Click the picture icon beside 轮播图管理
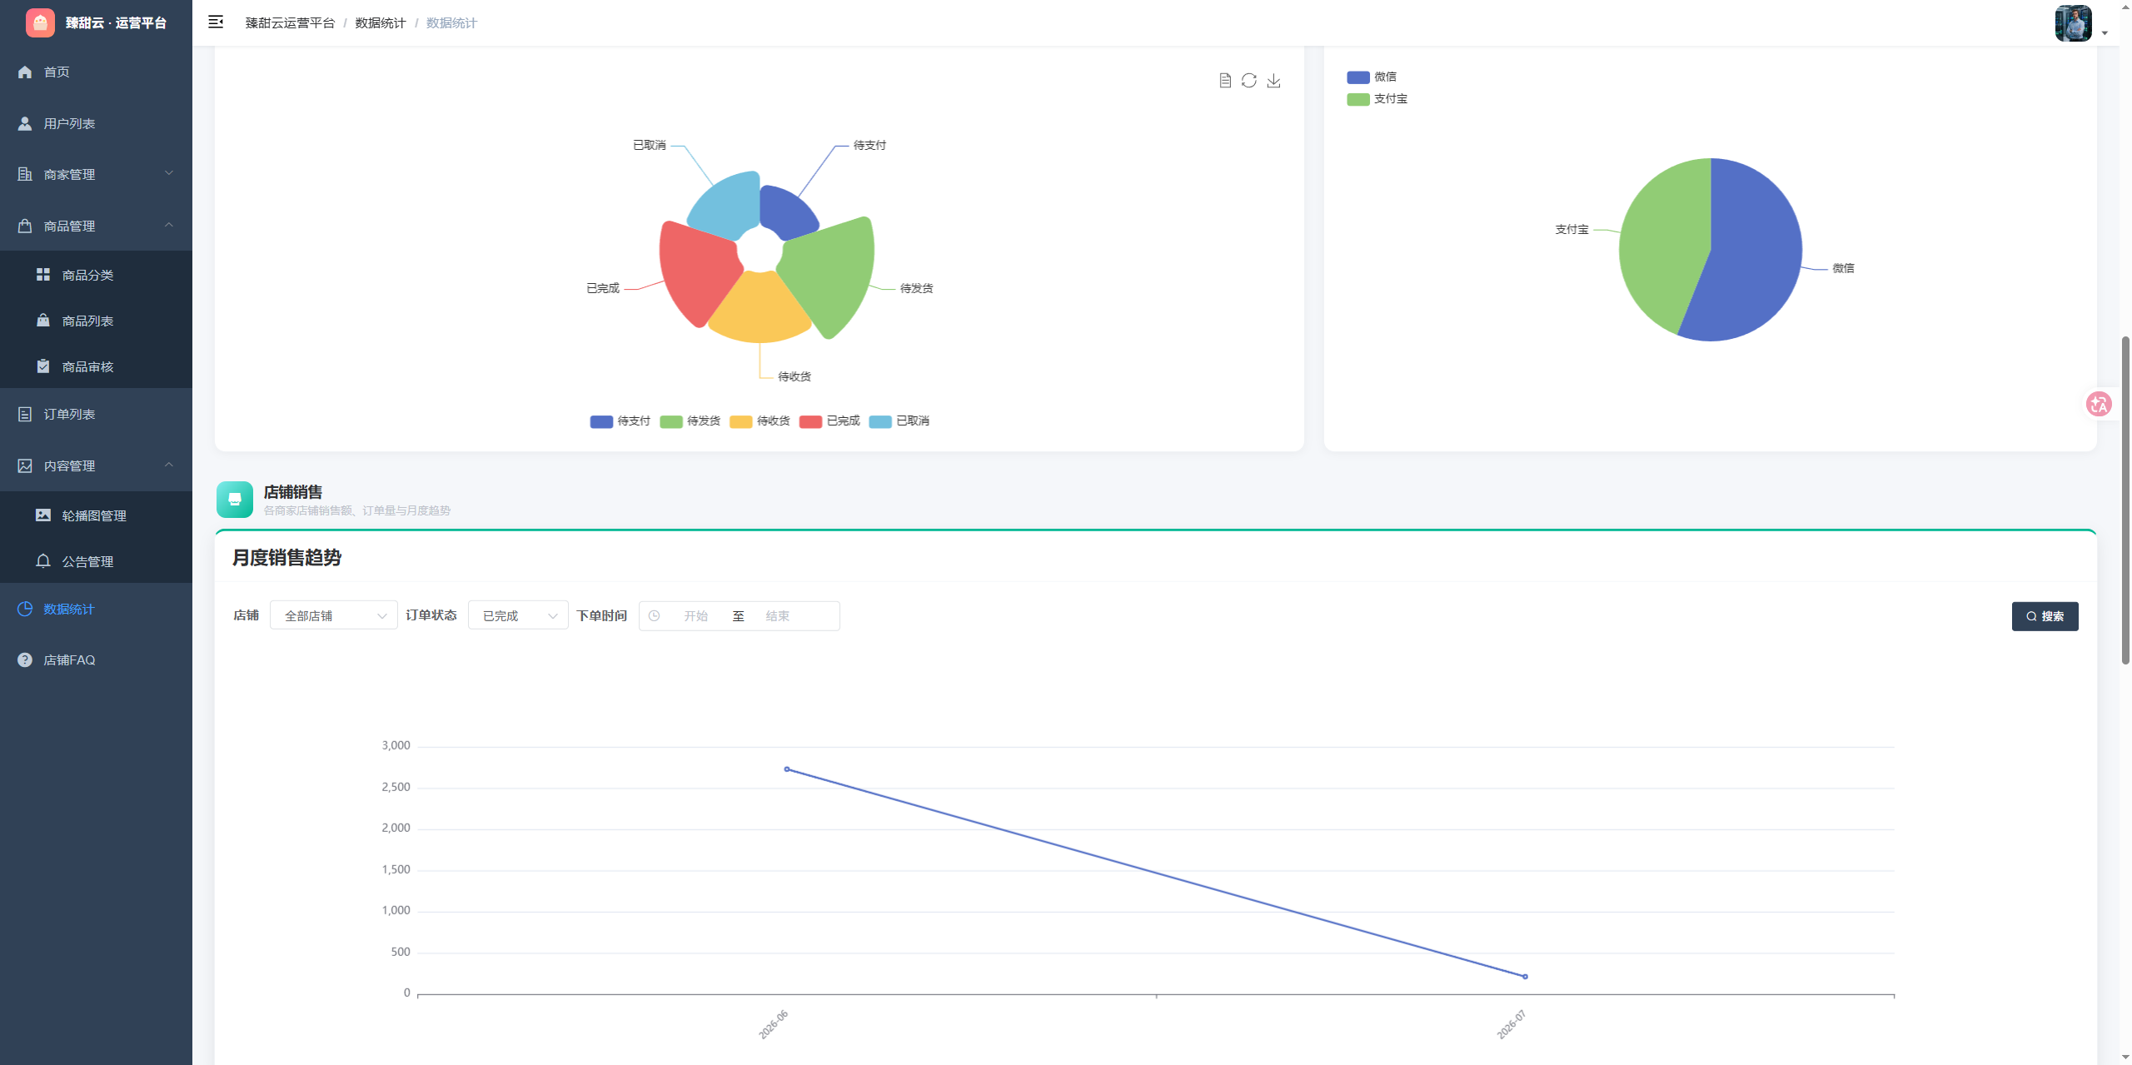 point(43,515)
